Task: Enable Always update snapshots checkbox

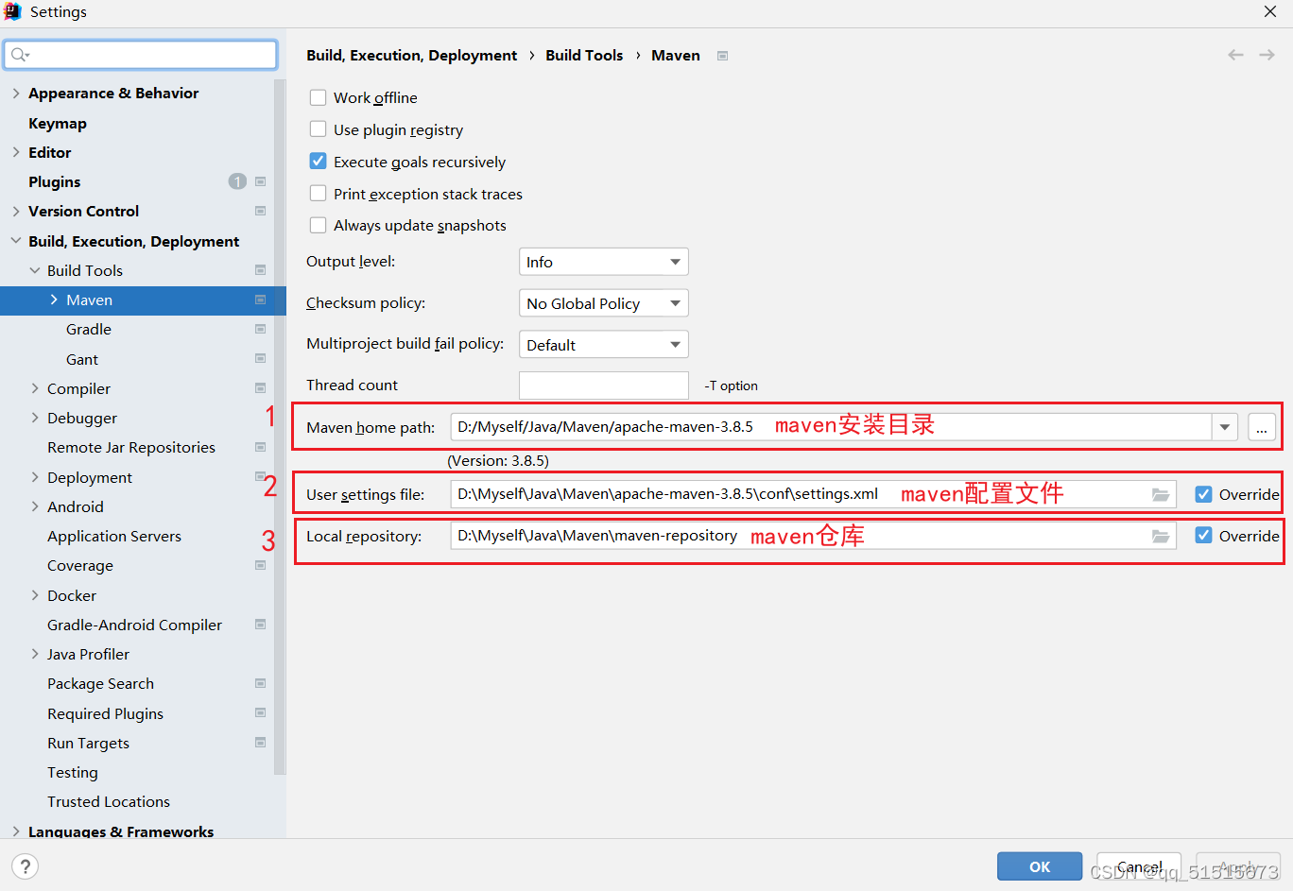Action: pos(319,225)
